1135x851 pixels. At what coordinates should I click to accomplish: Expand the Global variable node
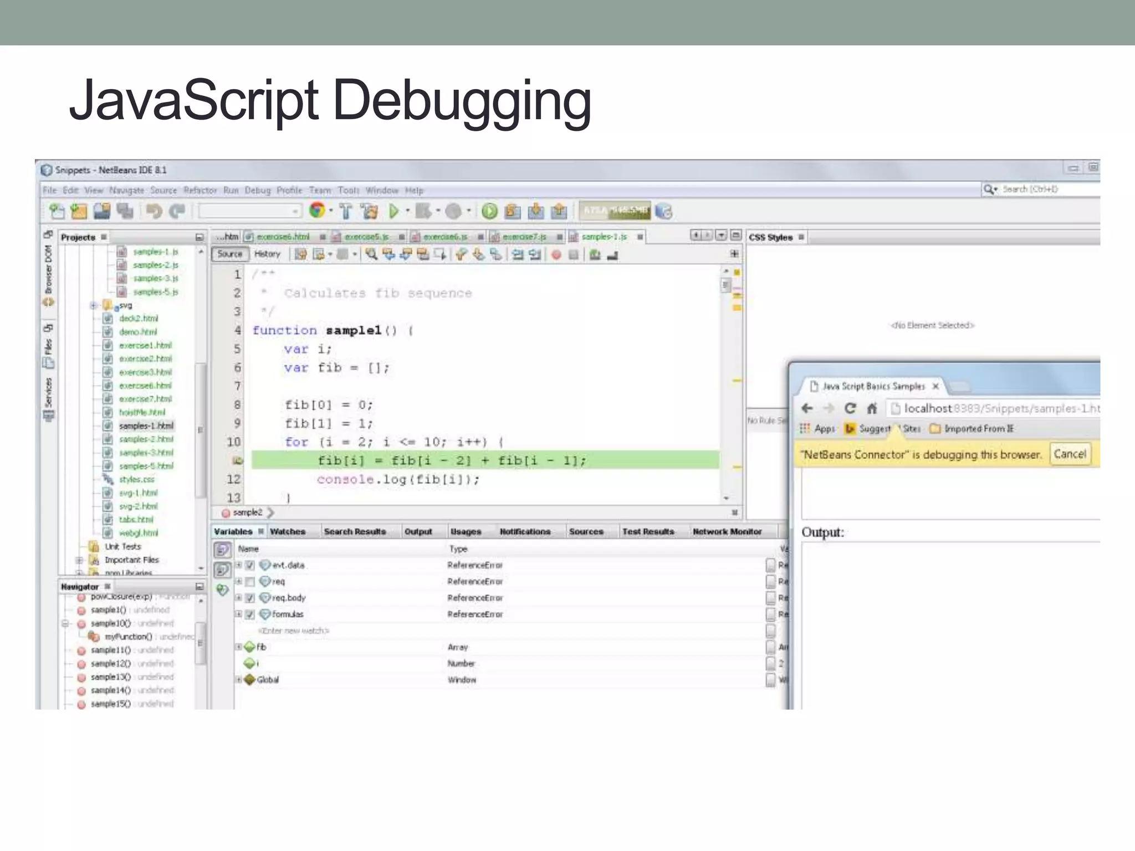click(239, 680)
